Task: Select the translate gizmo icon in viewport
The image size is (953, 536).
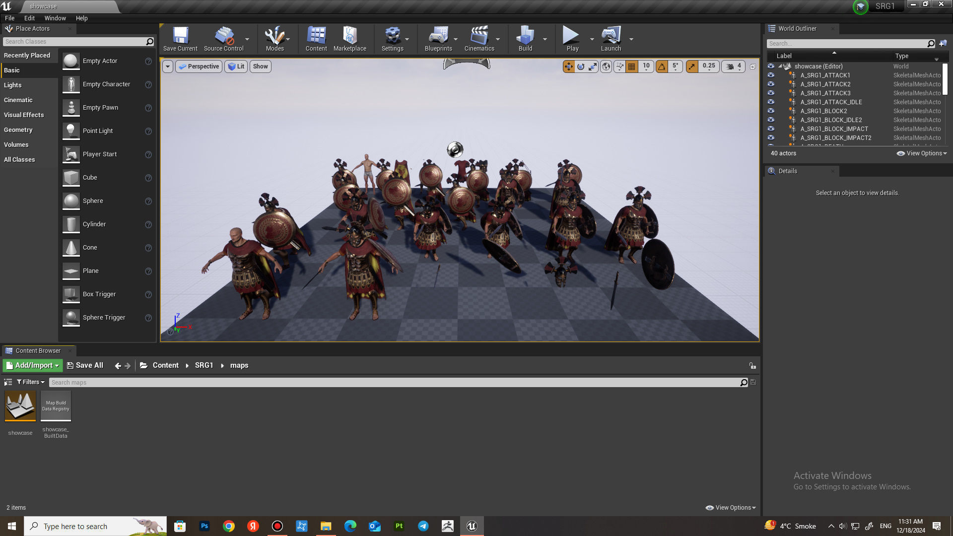Action: (x=568, y=67)
